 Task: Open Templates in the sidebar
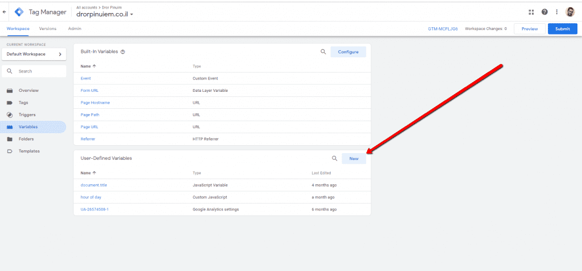[29, 151]
